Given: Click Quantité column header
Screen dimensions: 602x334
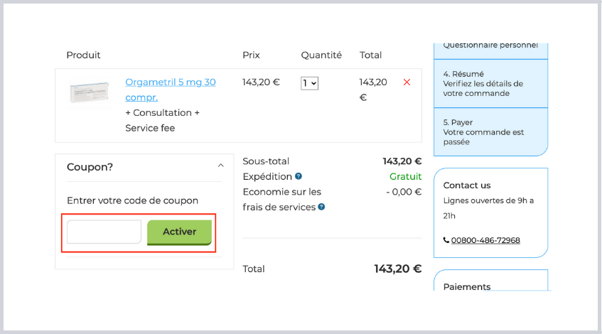Looking at the screenshot, I should (x=321, y=55).
